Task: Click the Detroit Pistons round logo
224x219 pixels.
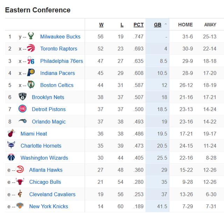Action: [22, 109]
